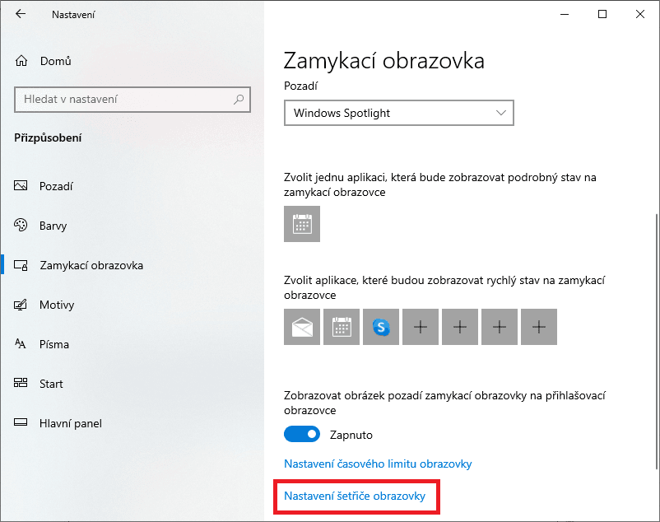
Task: Click the vertical scrollbar on the right
Action: click(656, 341)
